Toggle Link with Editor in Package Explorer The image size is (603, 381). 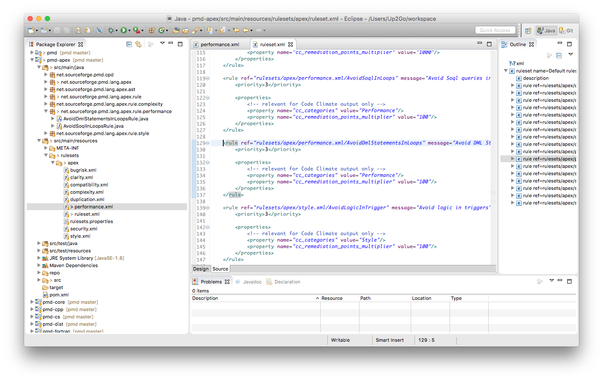click(x=138, y=44)
